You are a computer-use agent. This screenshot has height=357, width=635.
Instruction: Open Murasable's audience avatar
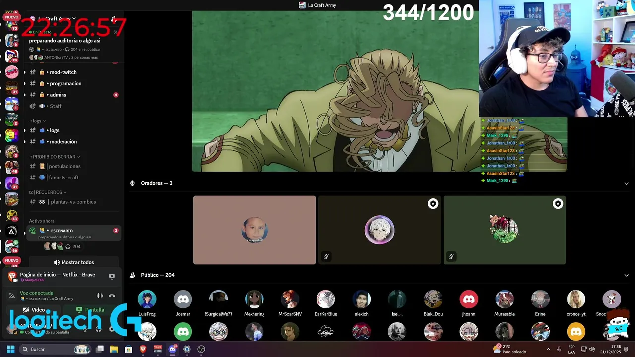(505, 299)
